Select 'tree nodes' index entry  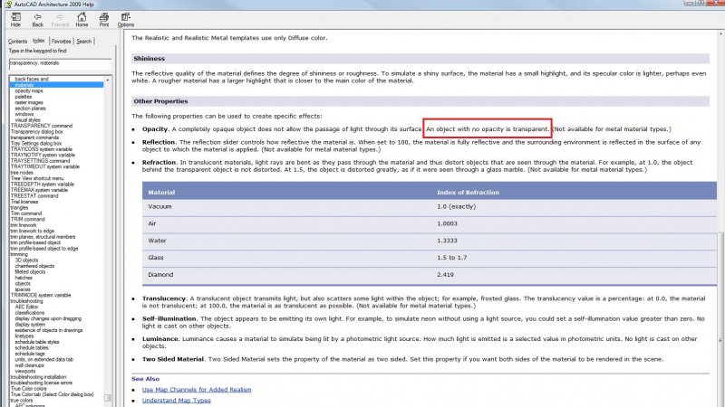coord(22,173)
